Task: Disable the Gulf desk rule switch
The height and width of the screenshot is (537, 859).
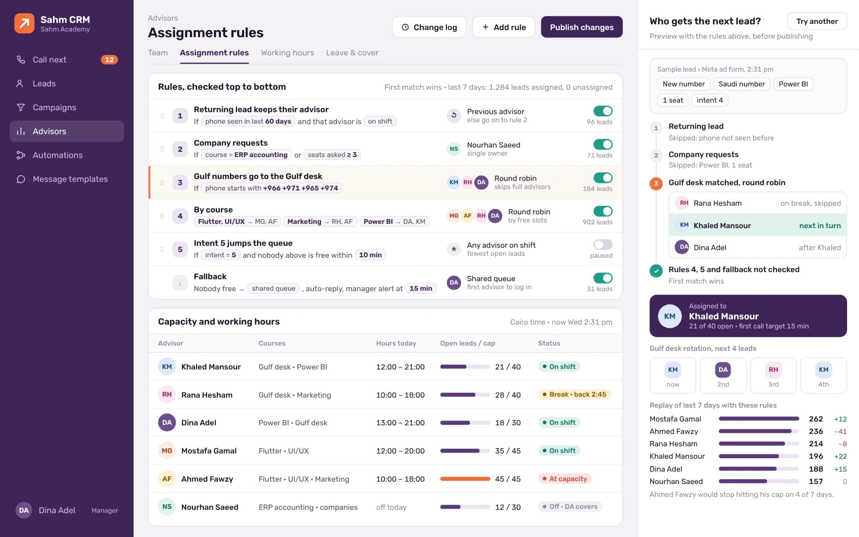Action: (x=603, y=178)
